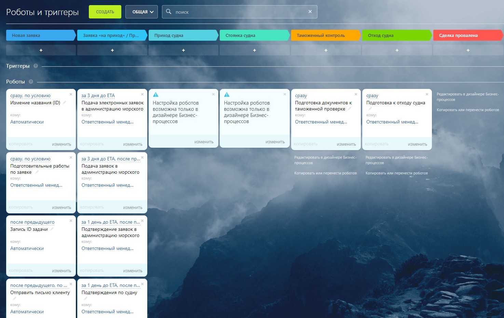
Task: Delete the Подготовительные работы по заявке robot
Action: click(x=71, y=158)
